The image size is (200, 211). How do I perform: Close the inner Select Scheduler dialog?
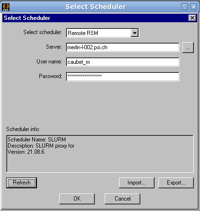(x=192, y=18)
